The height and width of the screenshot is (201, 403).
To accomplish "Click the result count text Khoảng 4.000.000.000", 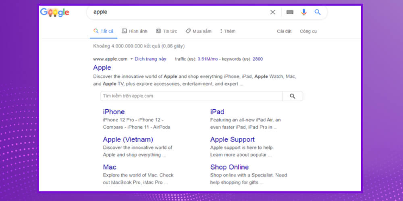I will tap(139, 46).
